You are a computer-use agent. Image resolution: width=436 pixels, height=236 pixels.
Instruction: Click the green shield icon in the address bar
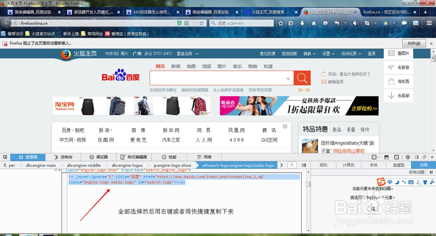pyautogui.click(x=179, y=24)
